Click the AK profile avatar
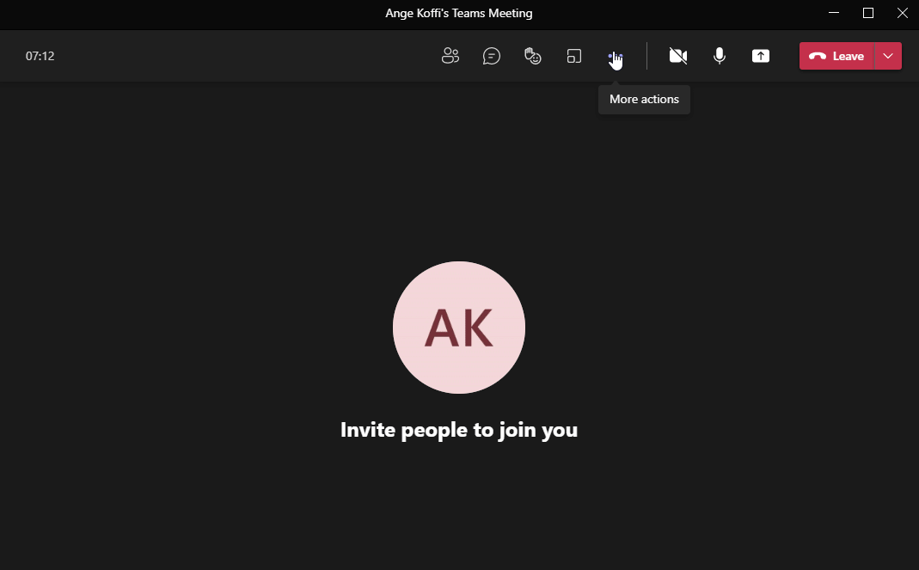Image resolution: width=919 pixels, height=570 pixels. coord(459,328)
